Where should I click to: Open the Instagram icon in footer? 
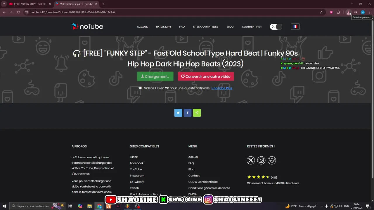261,160
